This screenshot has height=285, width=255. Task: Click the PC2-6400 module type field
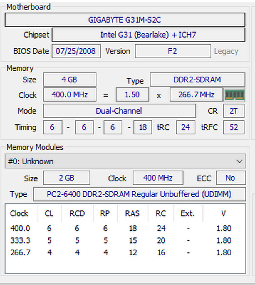(x=139, y=194)
